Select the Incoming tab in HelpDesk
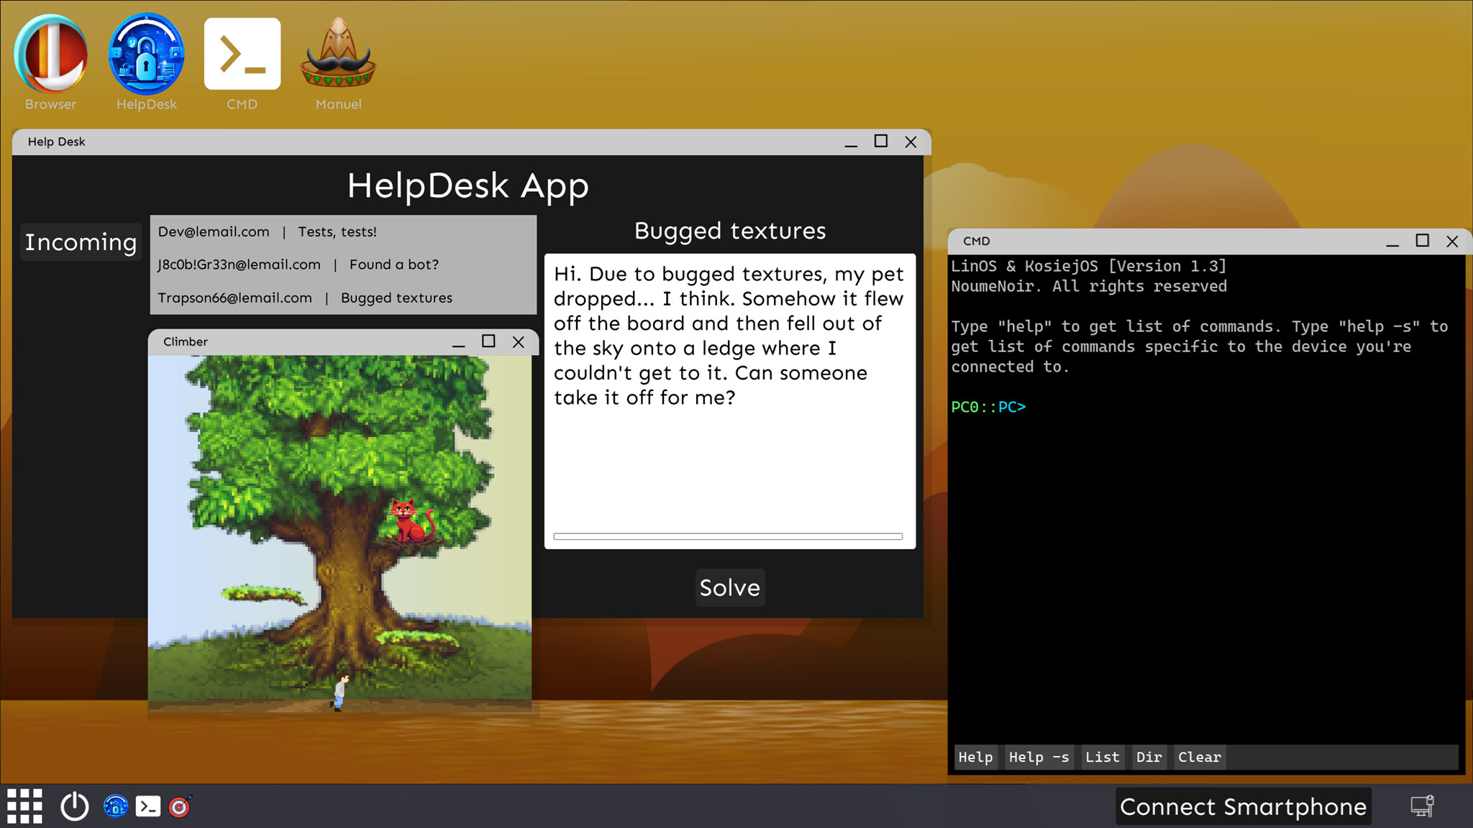1473x828 pixels. pos(81,242)
